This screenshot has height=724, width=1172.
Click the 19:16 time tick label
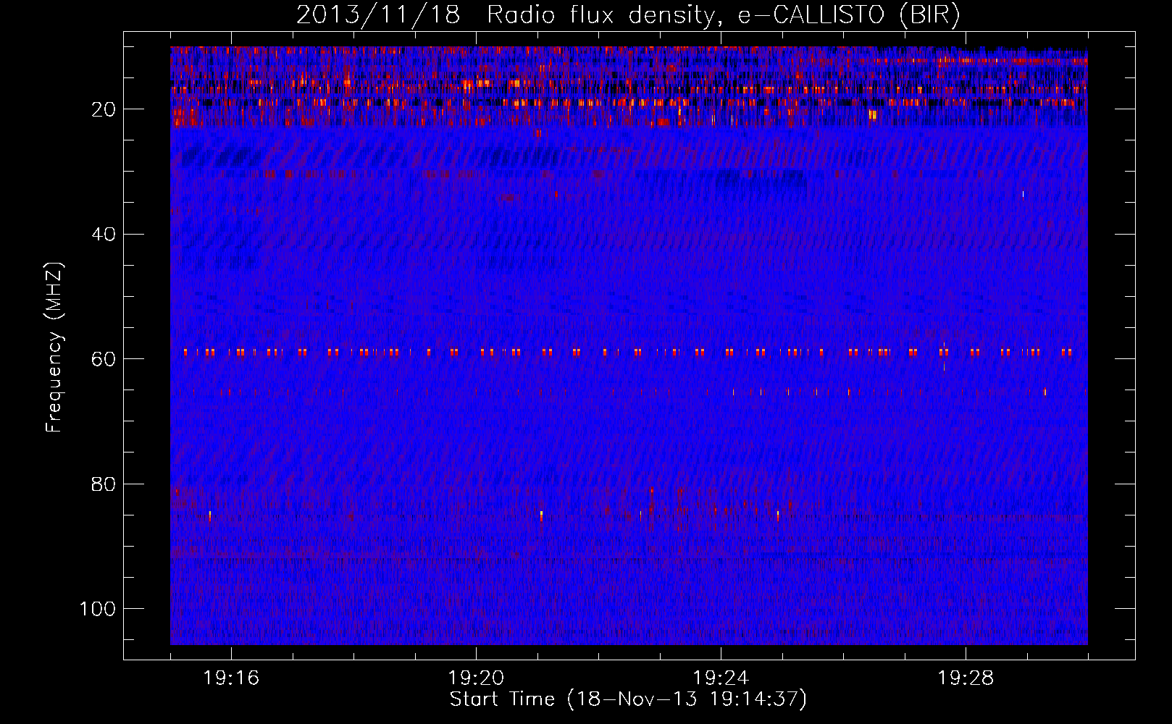point(231,678)
